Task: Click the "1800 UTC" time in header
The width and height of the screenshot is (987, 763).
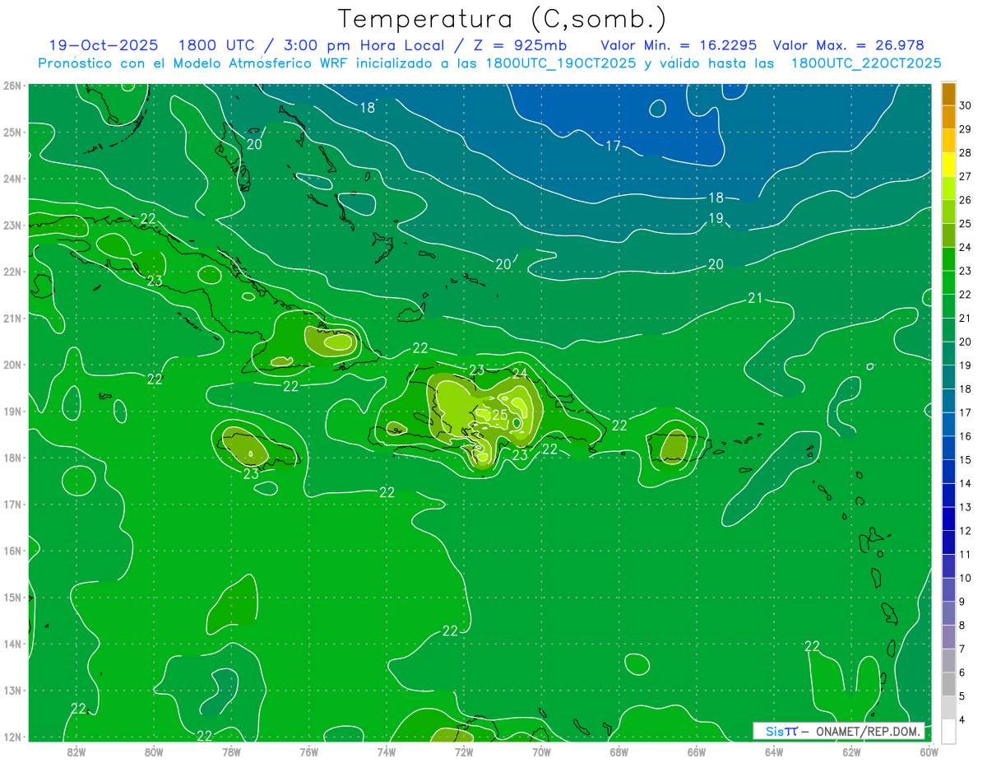Action: pos(216,45)
